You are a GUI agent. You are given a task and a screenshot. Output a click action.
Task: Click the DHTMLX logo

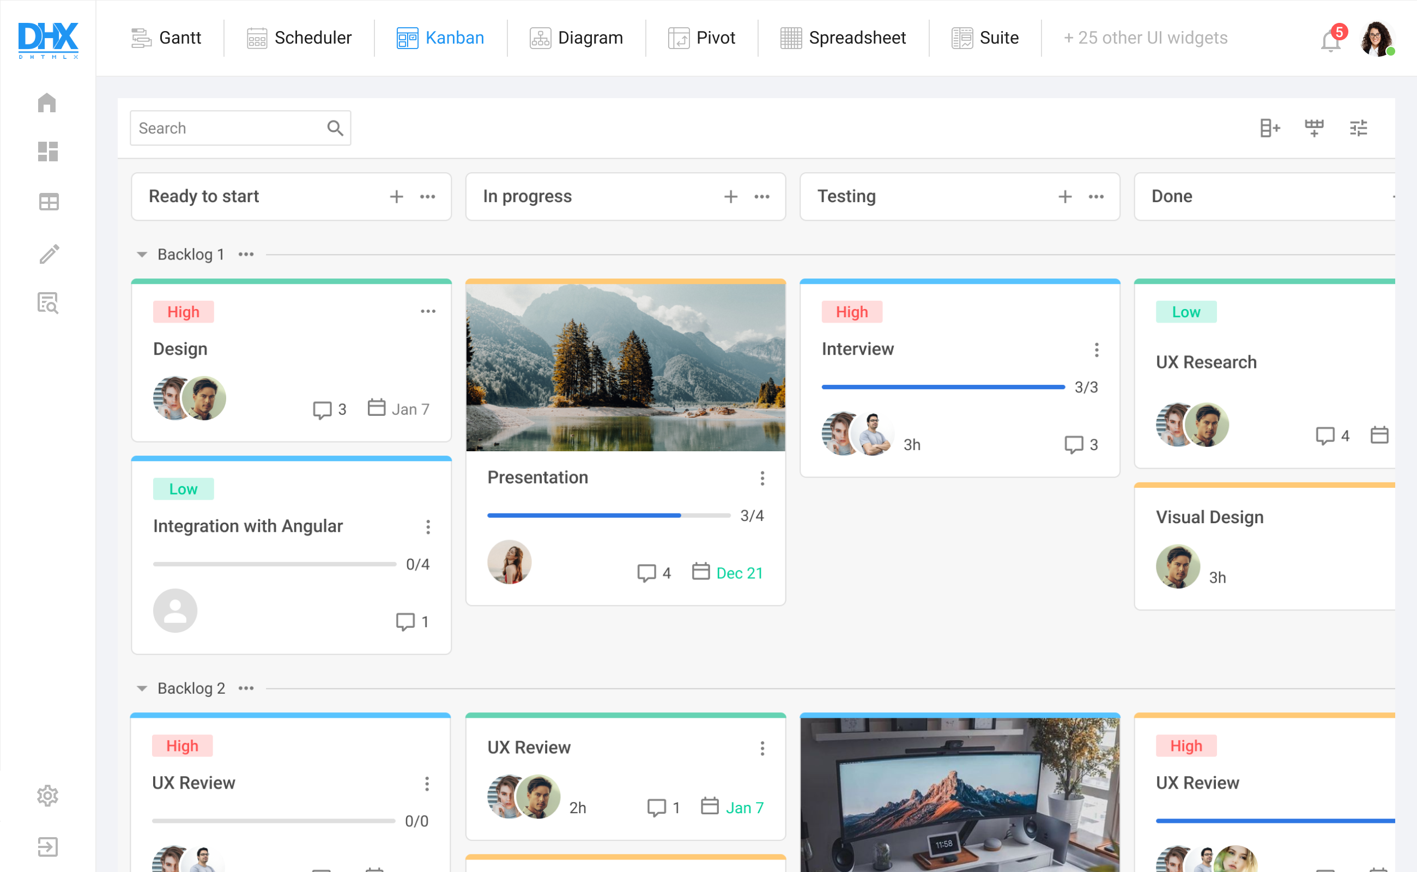point(48,40)
